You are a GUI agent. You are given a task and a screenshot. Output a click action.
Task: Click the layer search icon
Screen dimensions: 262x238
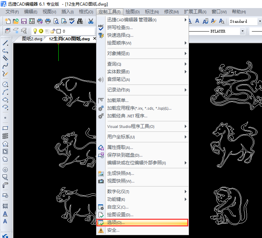(24, 31)
